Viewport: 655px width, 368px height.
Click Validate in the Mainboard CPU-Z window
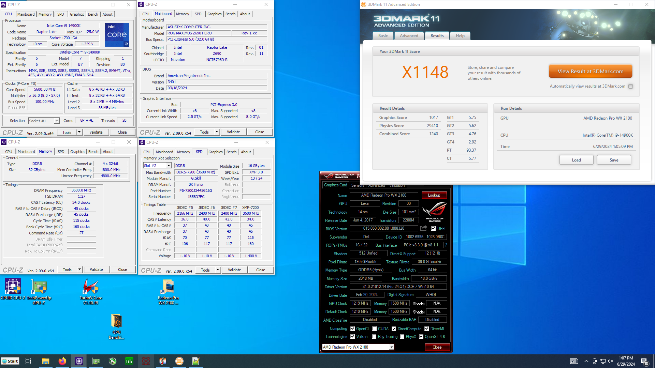pos(233,132)
